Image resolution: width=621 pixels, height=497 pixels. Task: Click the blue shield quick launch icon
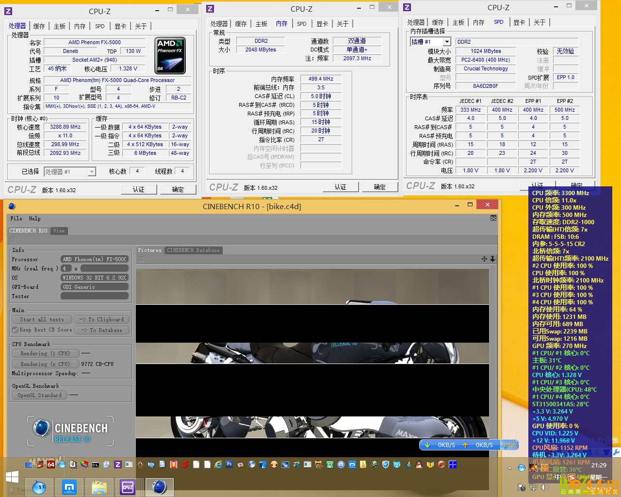click(386, 464)
